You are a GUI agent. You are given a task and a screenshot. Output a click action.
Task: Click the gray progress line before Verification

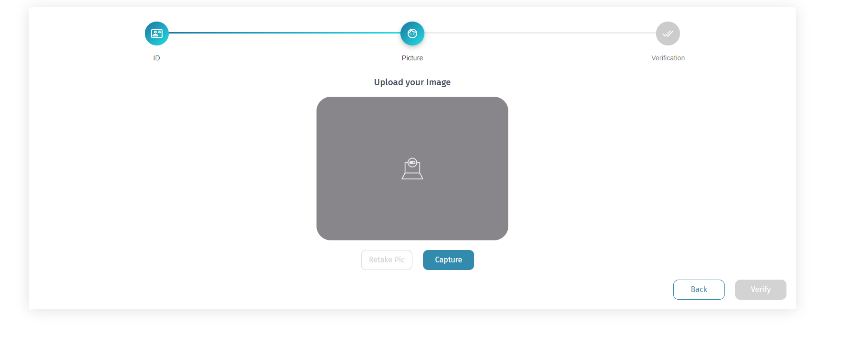point(540,33)
